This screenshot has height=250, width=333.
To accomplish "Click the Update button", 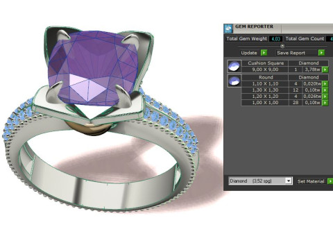I will tap(249, 53).
